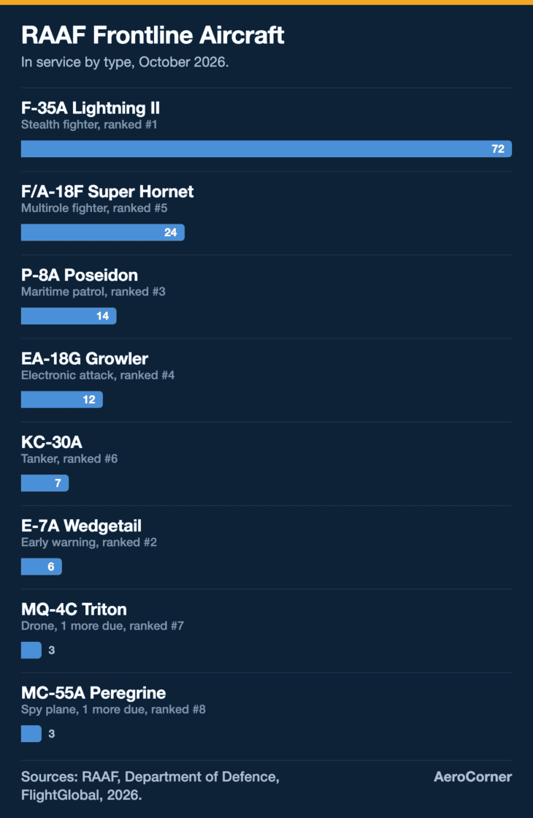
Task: Select the MQ-4C Triton heading
Action: (74, 609)
